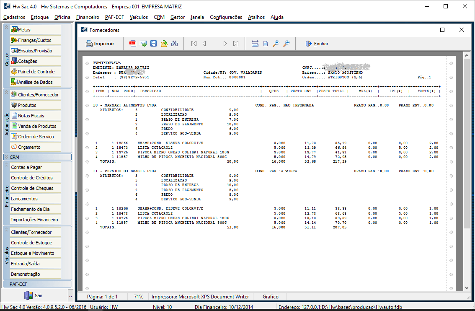Viewport: 475px width, 311px height.
Task: Click Fechar to close the report
Action: click(317, 44)
